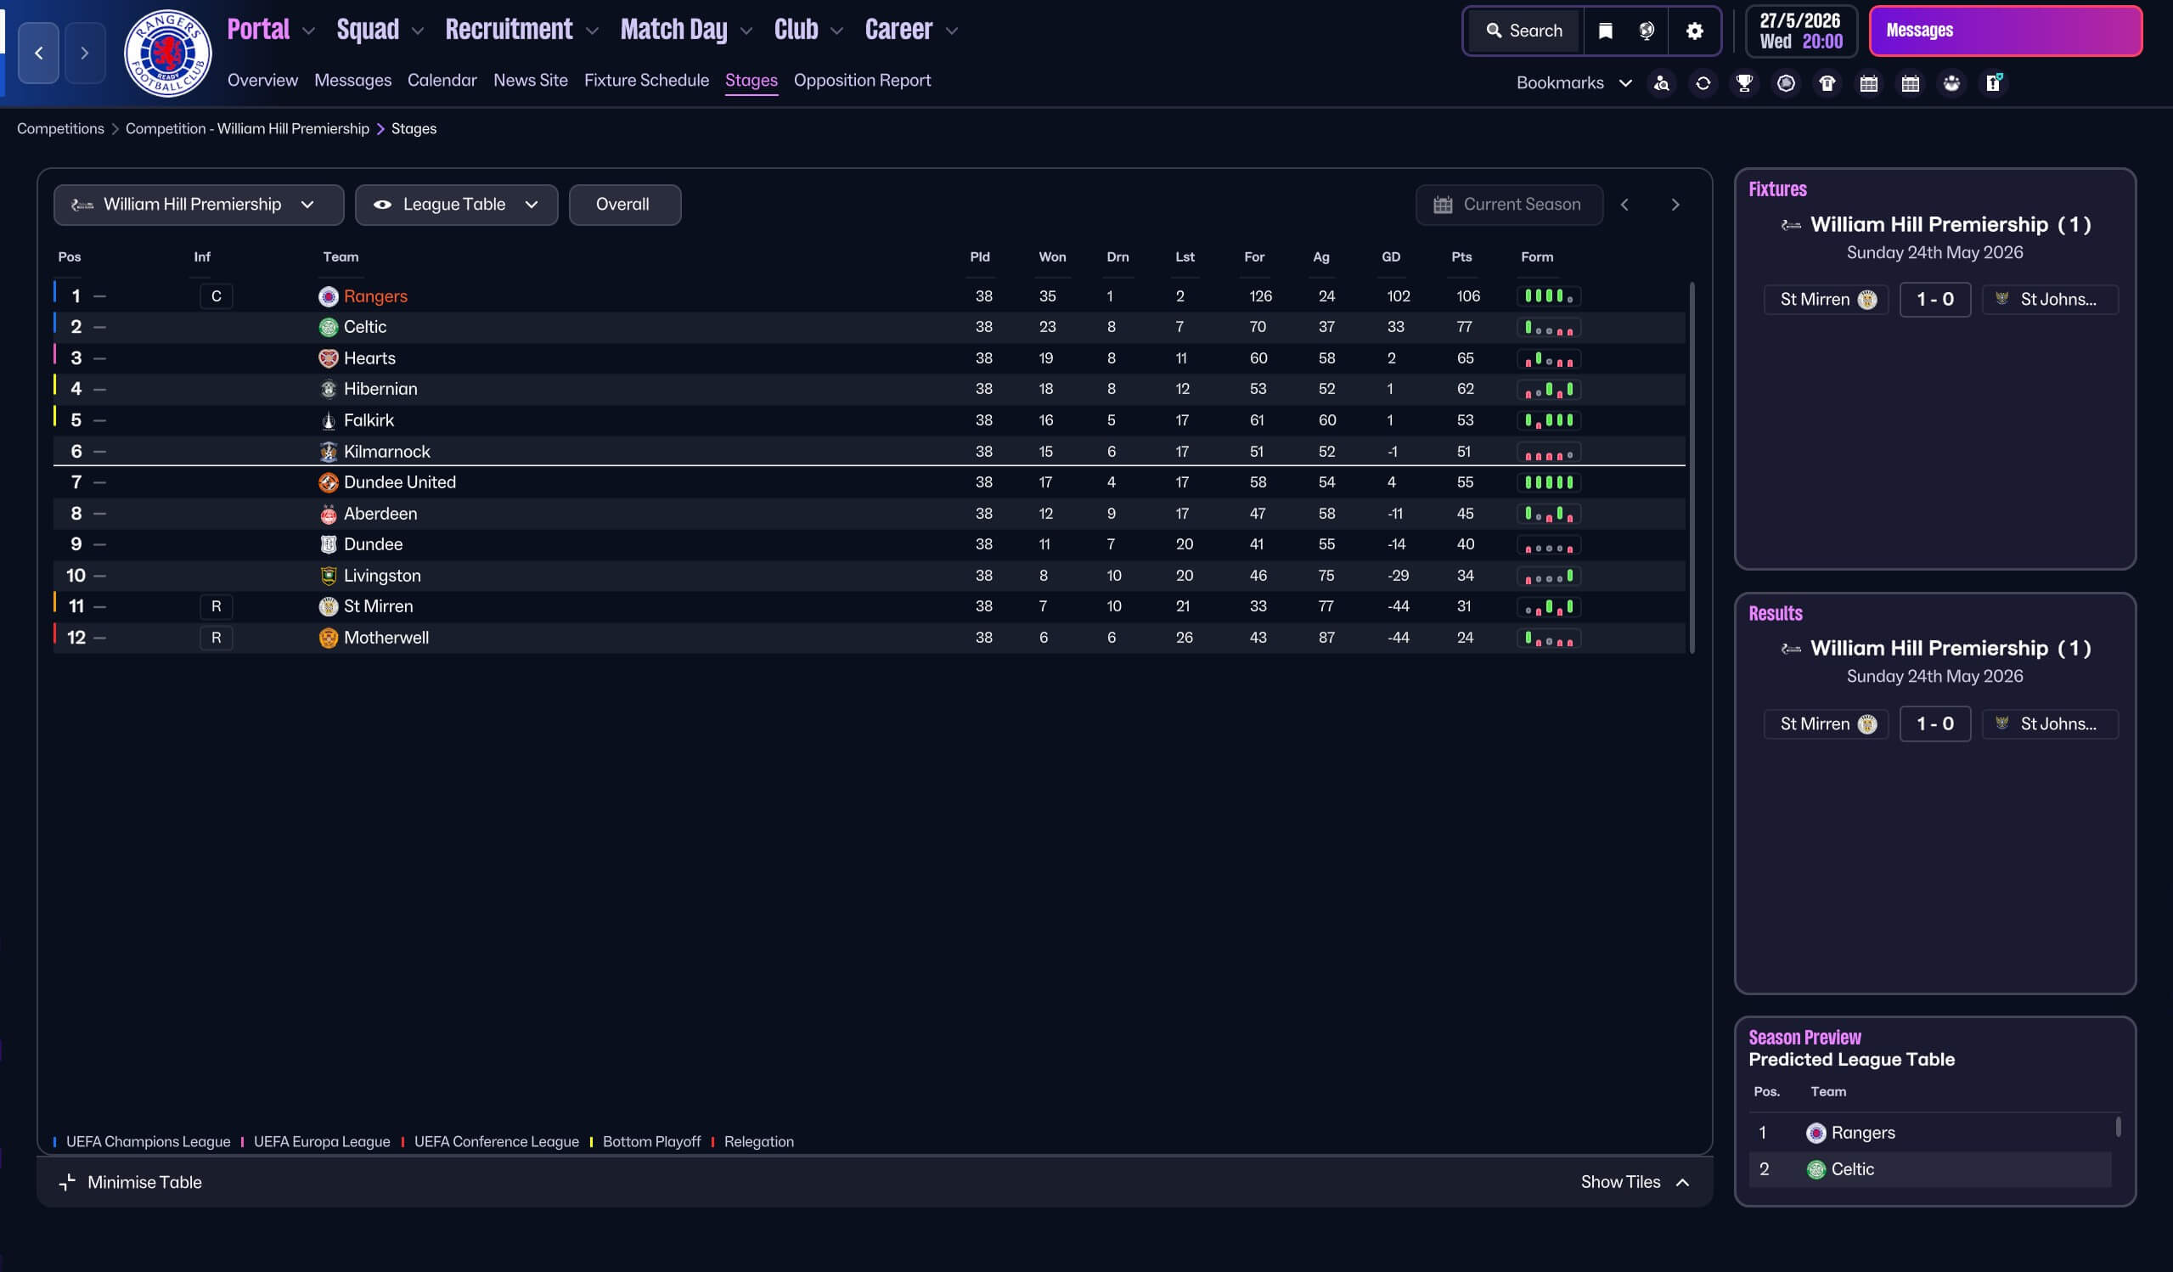This screenshot has width=2173, height=1272.
Task: Expand the Bookmarks dropdown chevron
Action: pyautogui.click(x=1624, y=82)
